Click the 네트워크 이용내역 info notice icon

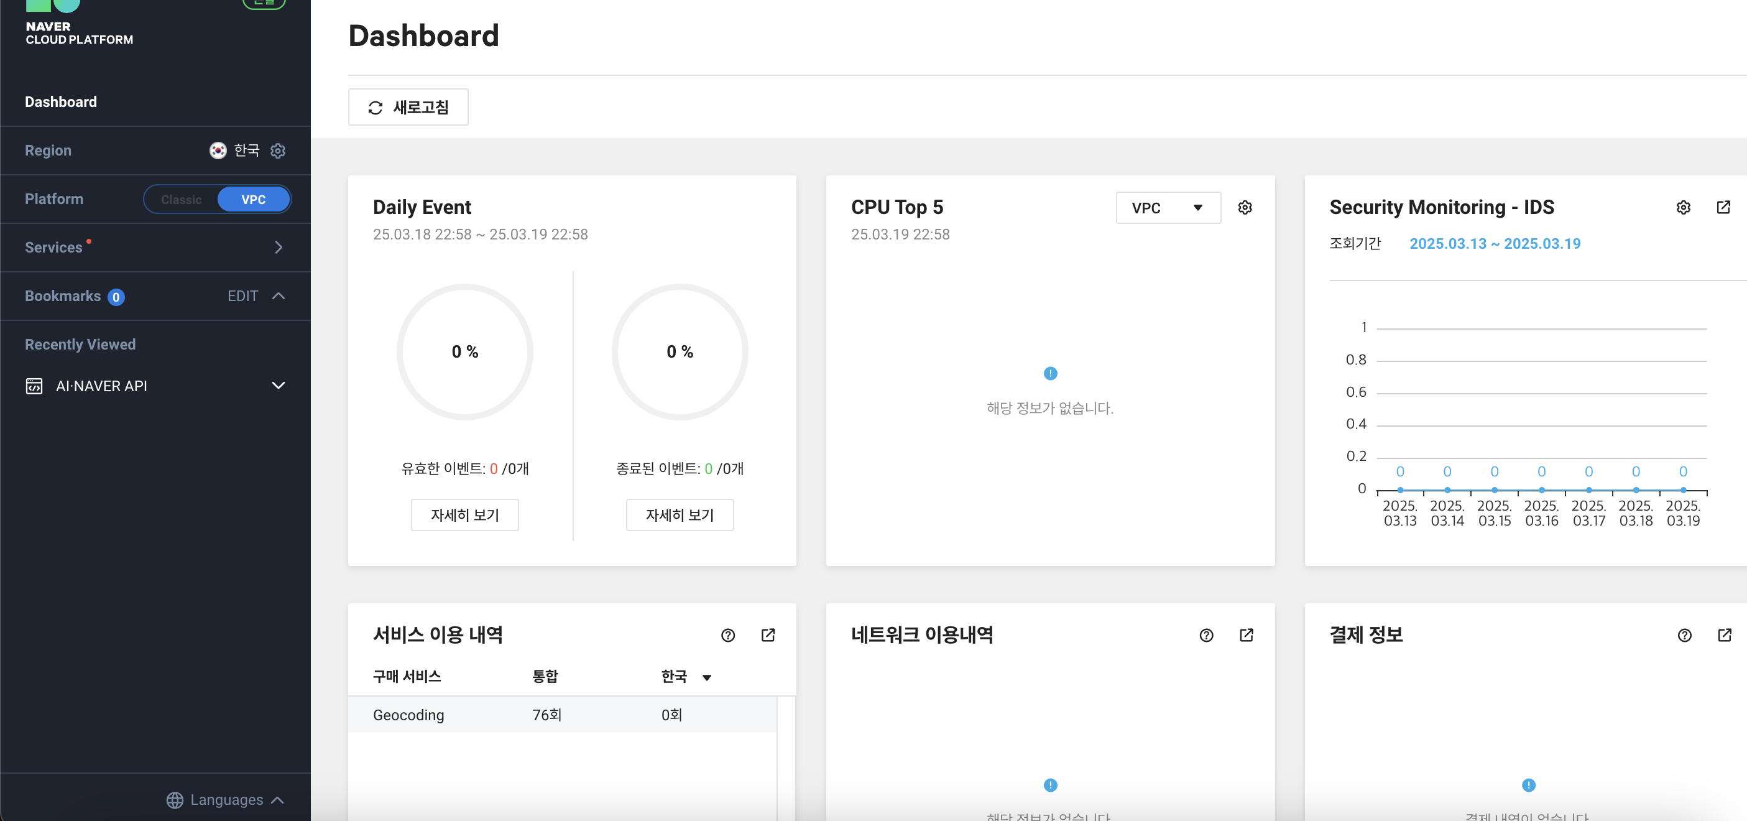1050,785
